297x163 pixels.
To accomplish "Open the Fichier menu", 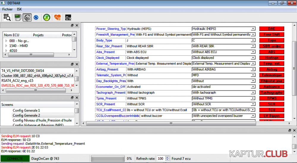I will pos(7,9).
